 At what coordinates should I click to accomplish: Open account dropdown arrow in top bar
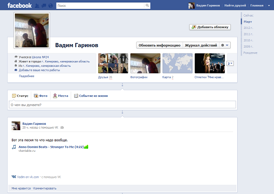(269, 5)
